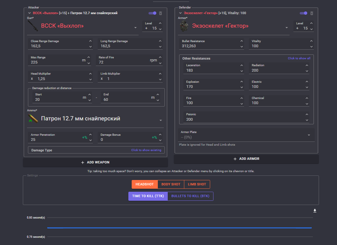The height and width of the screenshot is (245, 337).
Task: Open the Armor Plate dropdown
Action: [309, 135]
